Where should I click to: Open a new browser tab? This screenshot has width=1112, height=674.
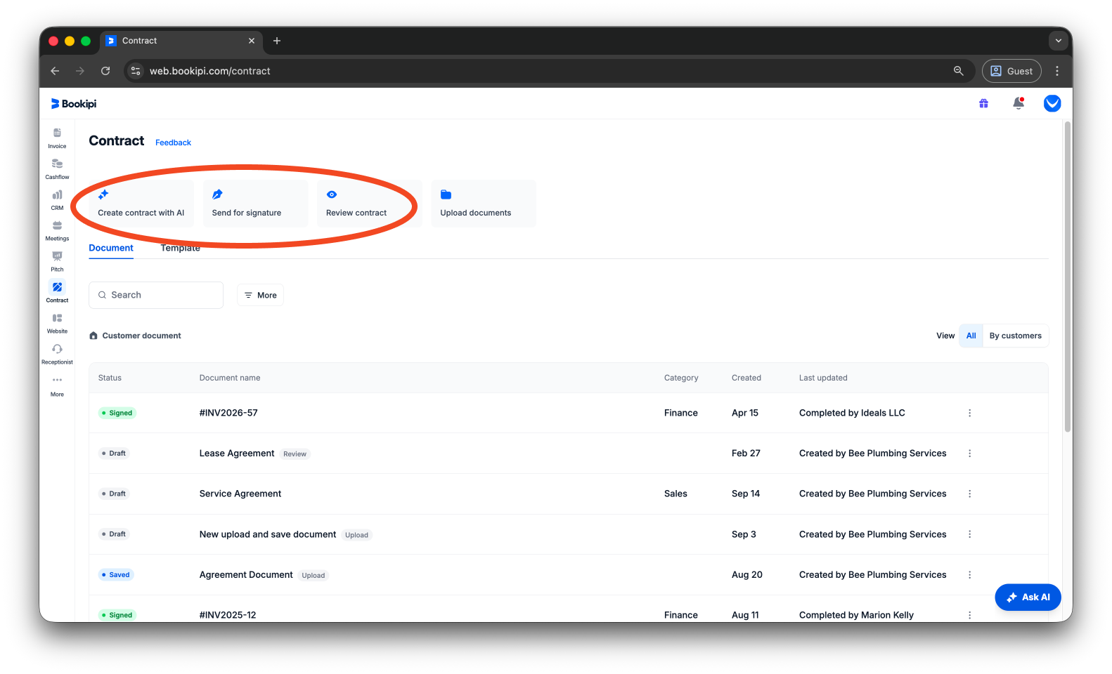tap(277, 41)
